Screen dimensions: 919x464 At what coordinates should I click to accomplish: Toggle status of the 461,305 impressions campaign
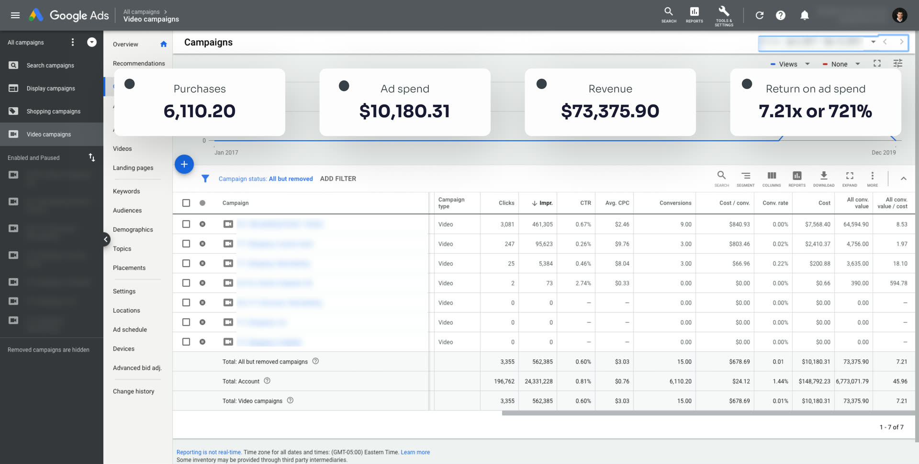(x=202, y=224)
